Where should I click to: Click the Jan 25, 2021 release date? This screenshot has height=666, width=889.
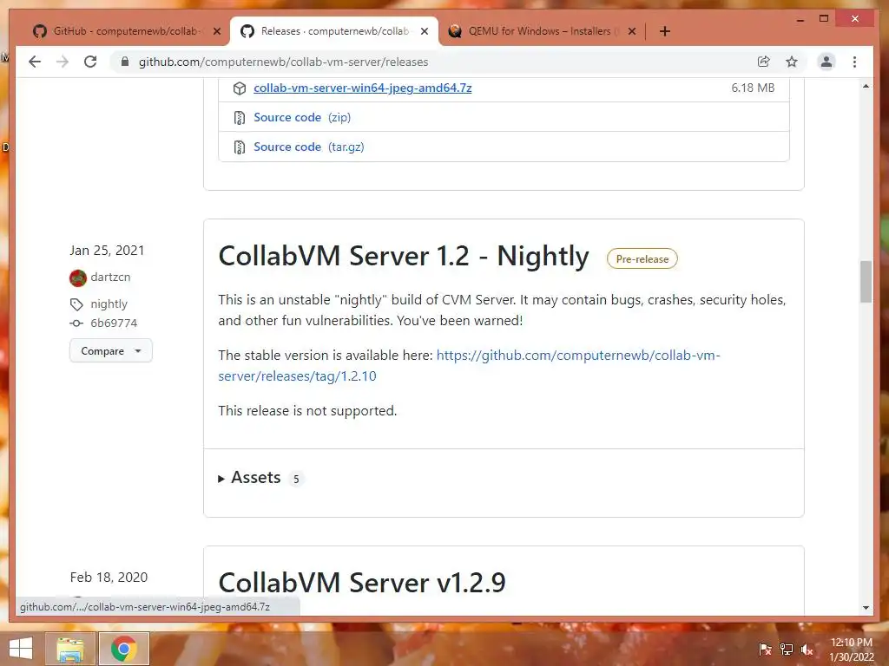107,251
